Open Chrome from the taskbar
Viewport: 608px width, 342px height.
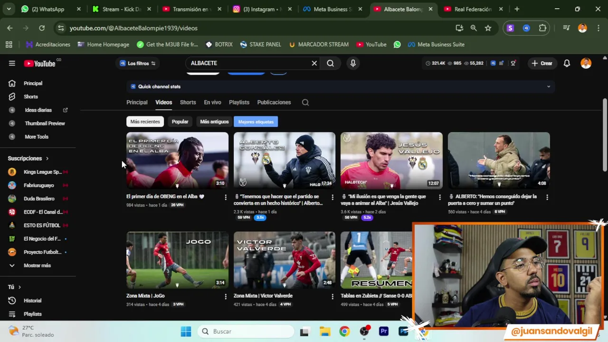pos(344,331)
